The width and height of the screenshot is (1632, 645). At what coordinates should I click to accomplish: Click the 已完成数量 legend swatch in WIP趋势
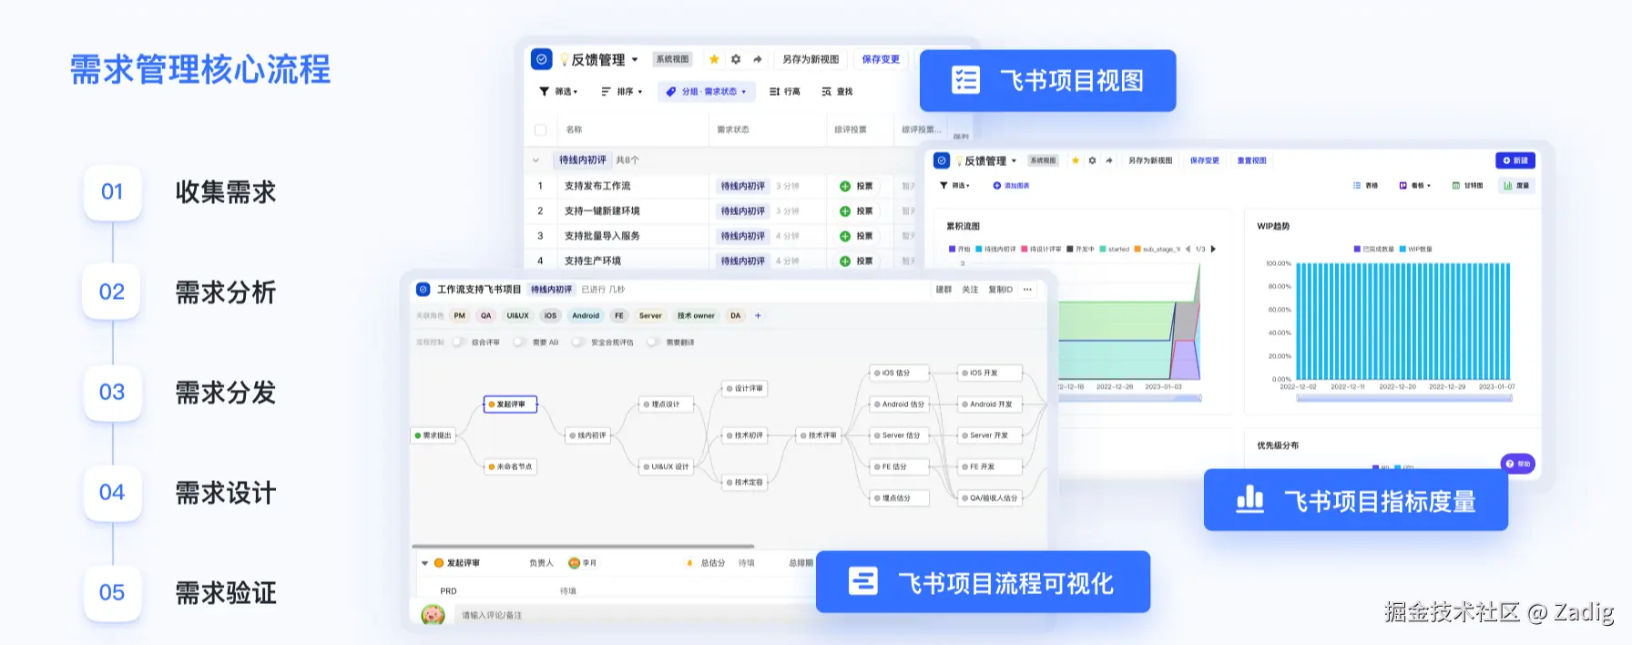[x=1357, y=249]
